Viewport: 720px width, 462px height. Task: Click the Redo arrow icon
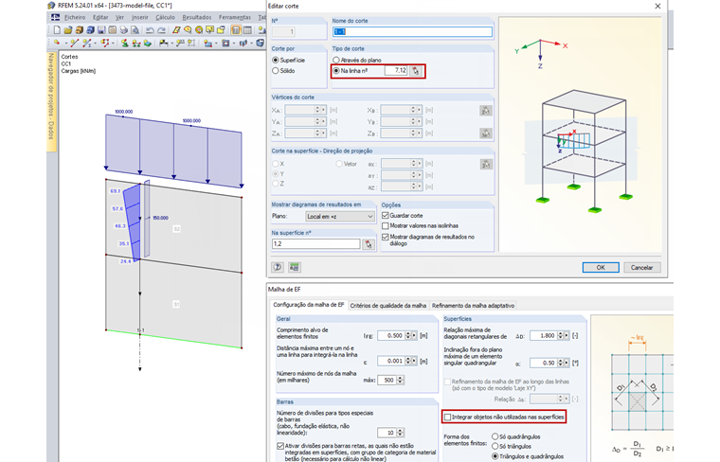coord(162,30)
